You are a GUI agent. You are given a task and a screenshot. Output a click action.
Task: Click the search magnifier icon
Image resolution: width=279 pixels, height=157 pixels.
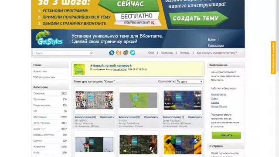coord(91,53)
